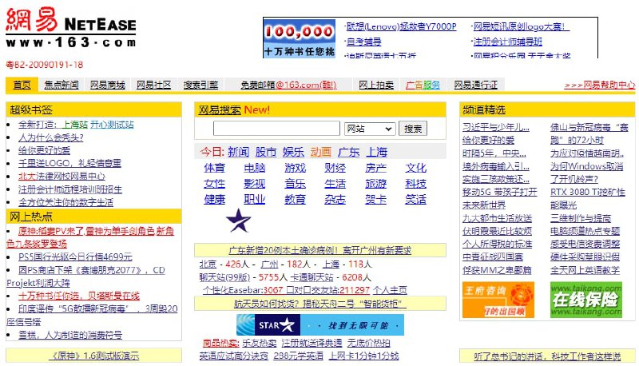The width and height of the screenshot is (639, 366).
Task: Open the orange 王府咨询 ad image
Action: click(498, 300)
